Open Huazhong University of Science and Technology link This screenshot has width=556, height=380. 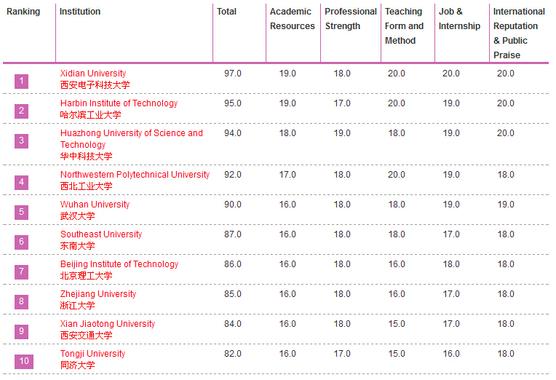[132, 139]
